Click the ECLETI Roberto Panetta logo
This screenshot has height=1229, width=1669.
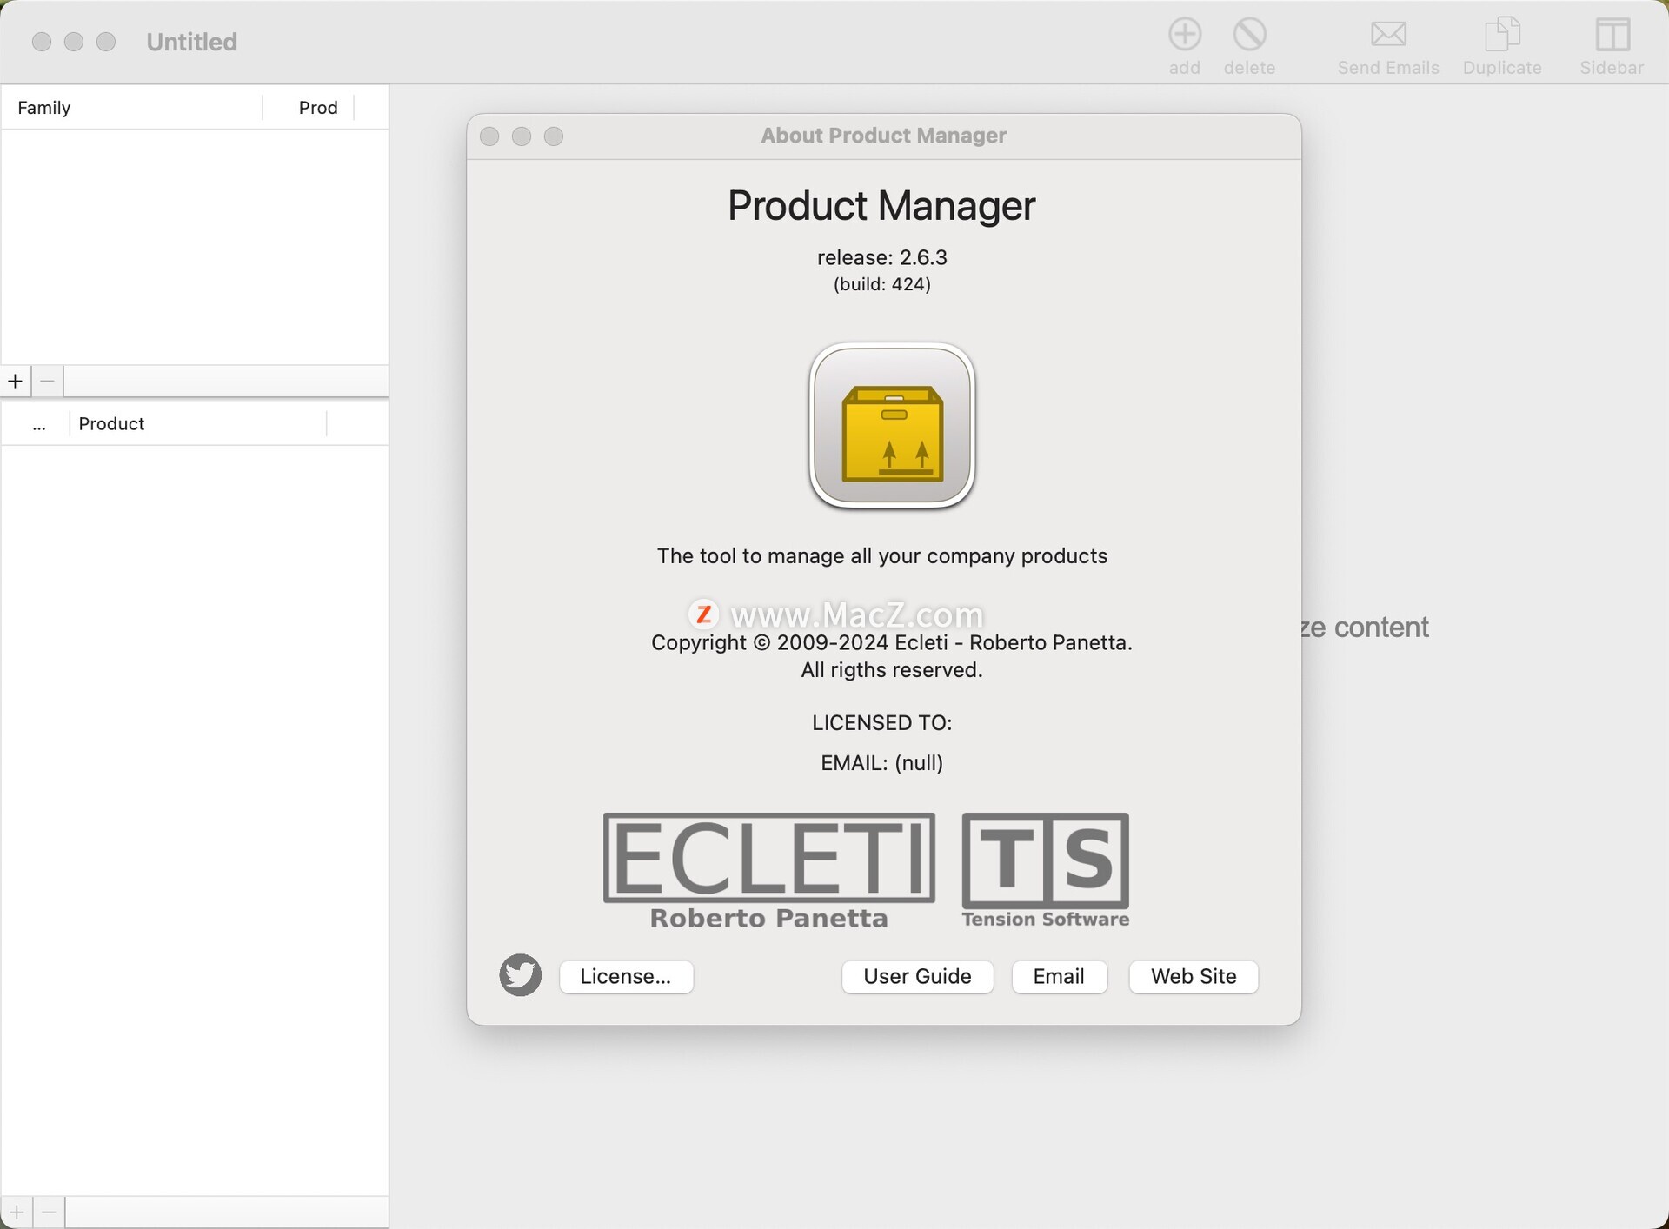(x=768, y=871)
